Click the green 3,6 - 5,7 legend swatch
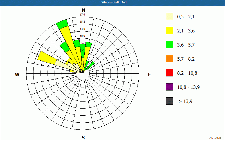The width and height of the screenshot is (225, 141). pos(170,45)
